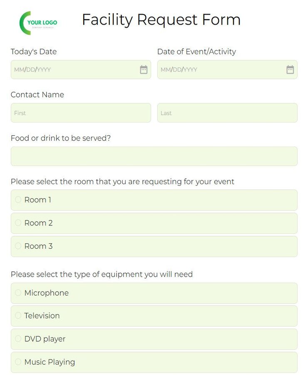Choose the Room 3 radio option

click(18, 246)
